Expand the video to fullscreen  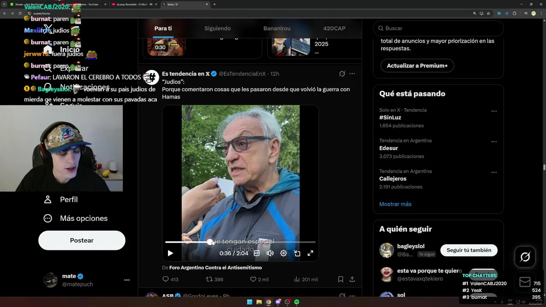coord(311,253)
